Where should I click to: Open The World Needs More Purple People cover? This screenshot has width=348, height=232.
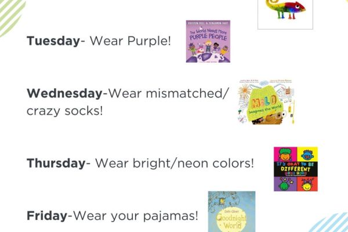208,41
